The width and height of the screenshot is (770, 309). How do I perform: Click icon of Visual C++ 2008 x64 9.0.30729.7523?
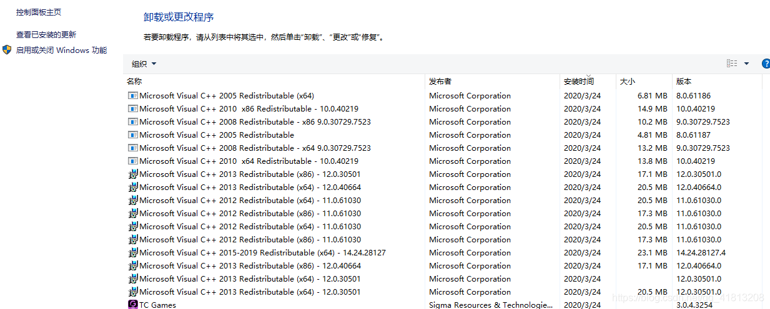pos(133,148)
